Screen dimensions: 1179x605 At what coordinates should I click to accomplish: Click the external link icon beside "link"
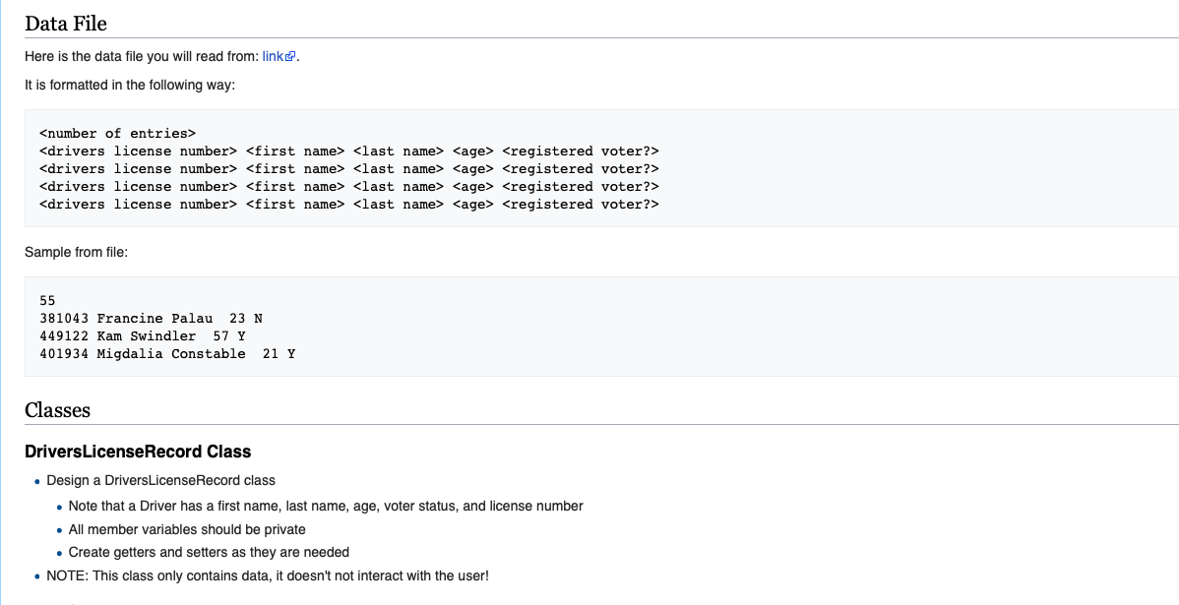(286, 55)
